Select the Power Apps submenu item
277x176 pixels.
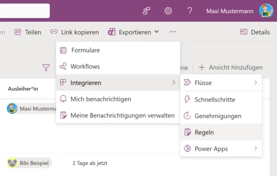click(221, 148)
